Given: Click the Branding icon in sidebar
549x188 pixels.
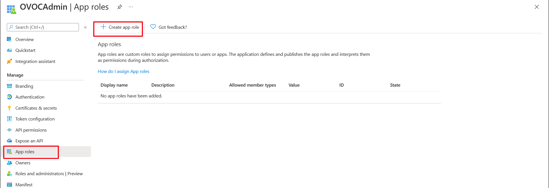Looking at the screenshot, I should [9, 86].
